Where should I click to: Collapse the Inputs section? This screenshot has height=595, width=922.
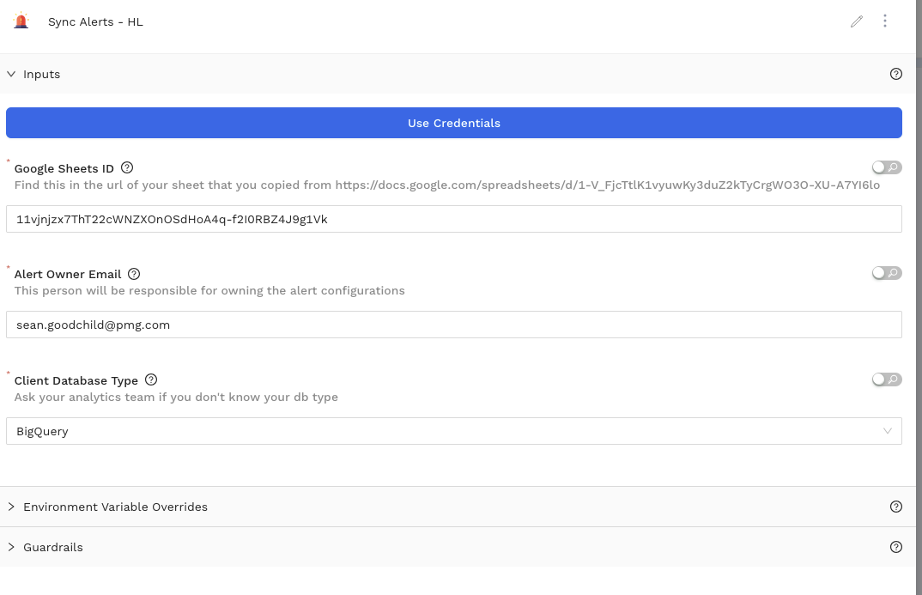12,74
